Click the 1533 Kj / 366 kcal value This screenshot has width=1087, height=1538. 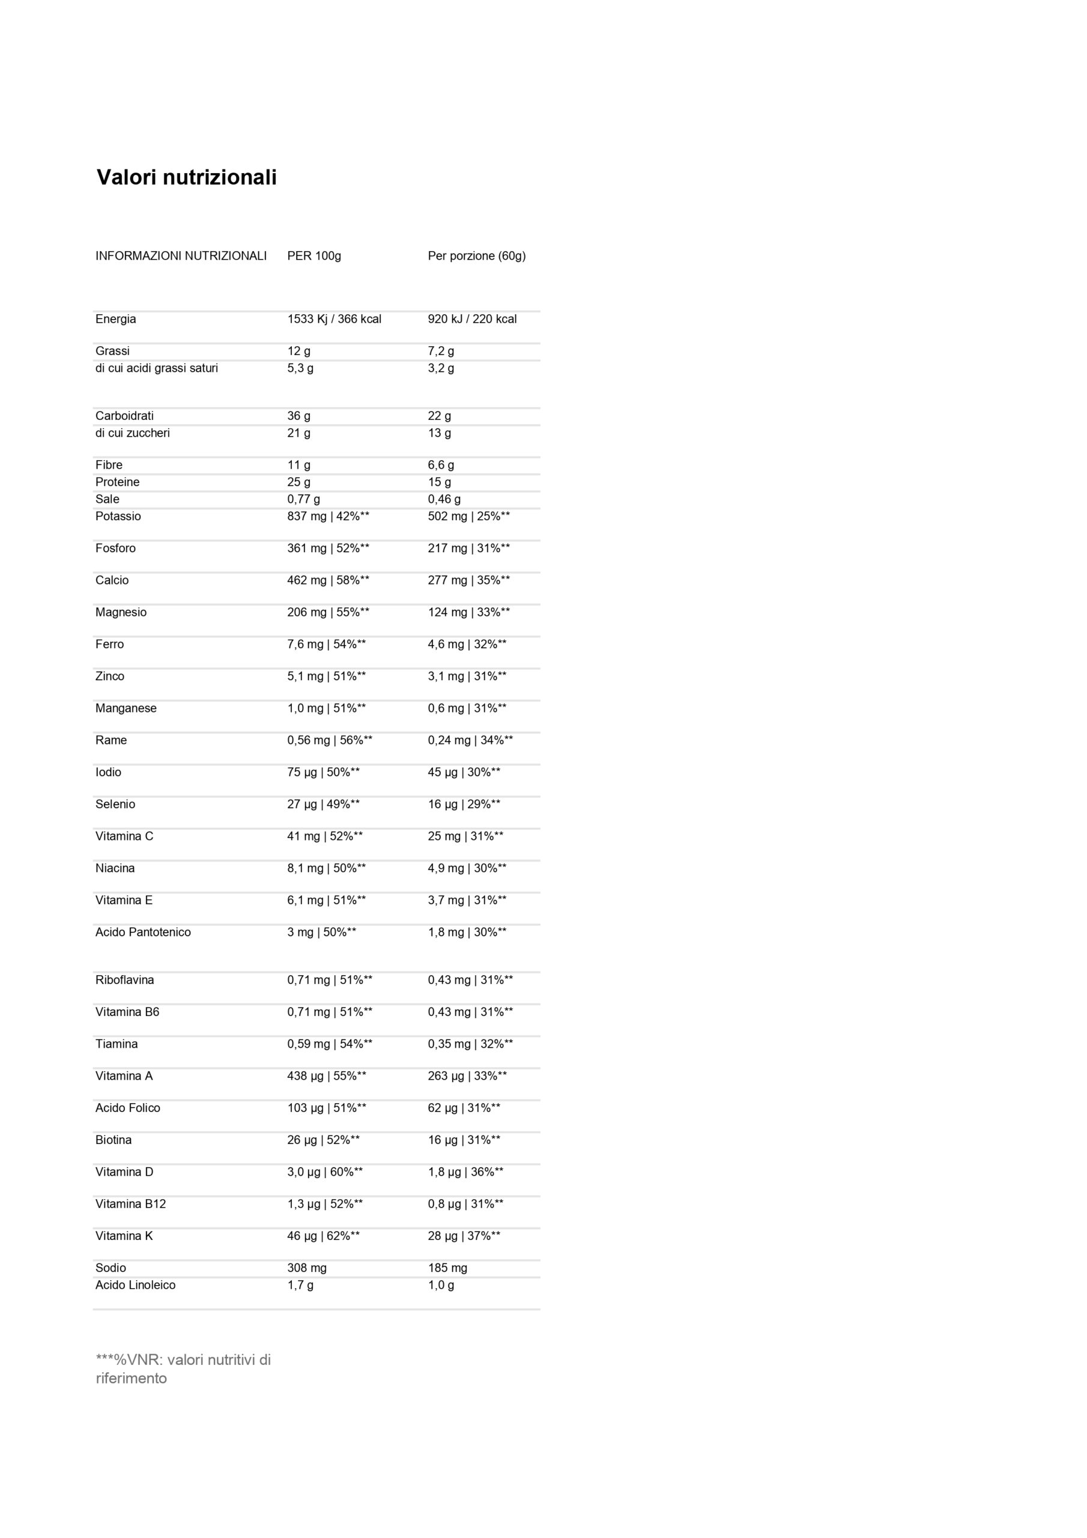334,319
